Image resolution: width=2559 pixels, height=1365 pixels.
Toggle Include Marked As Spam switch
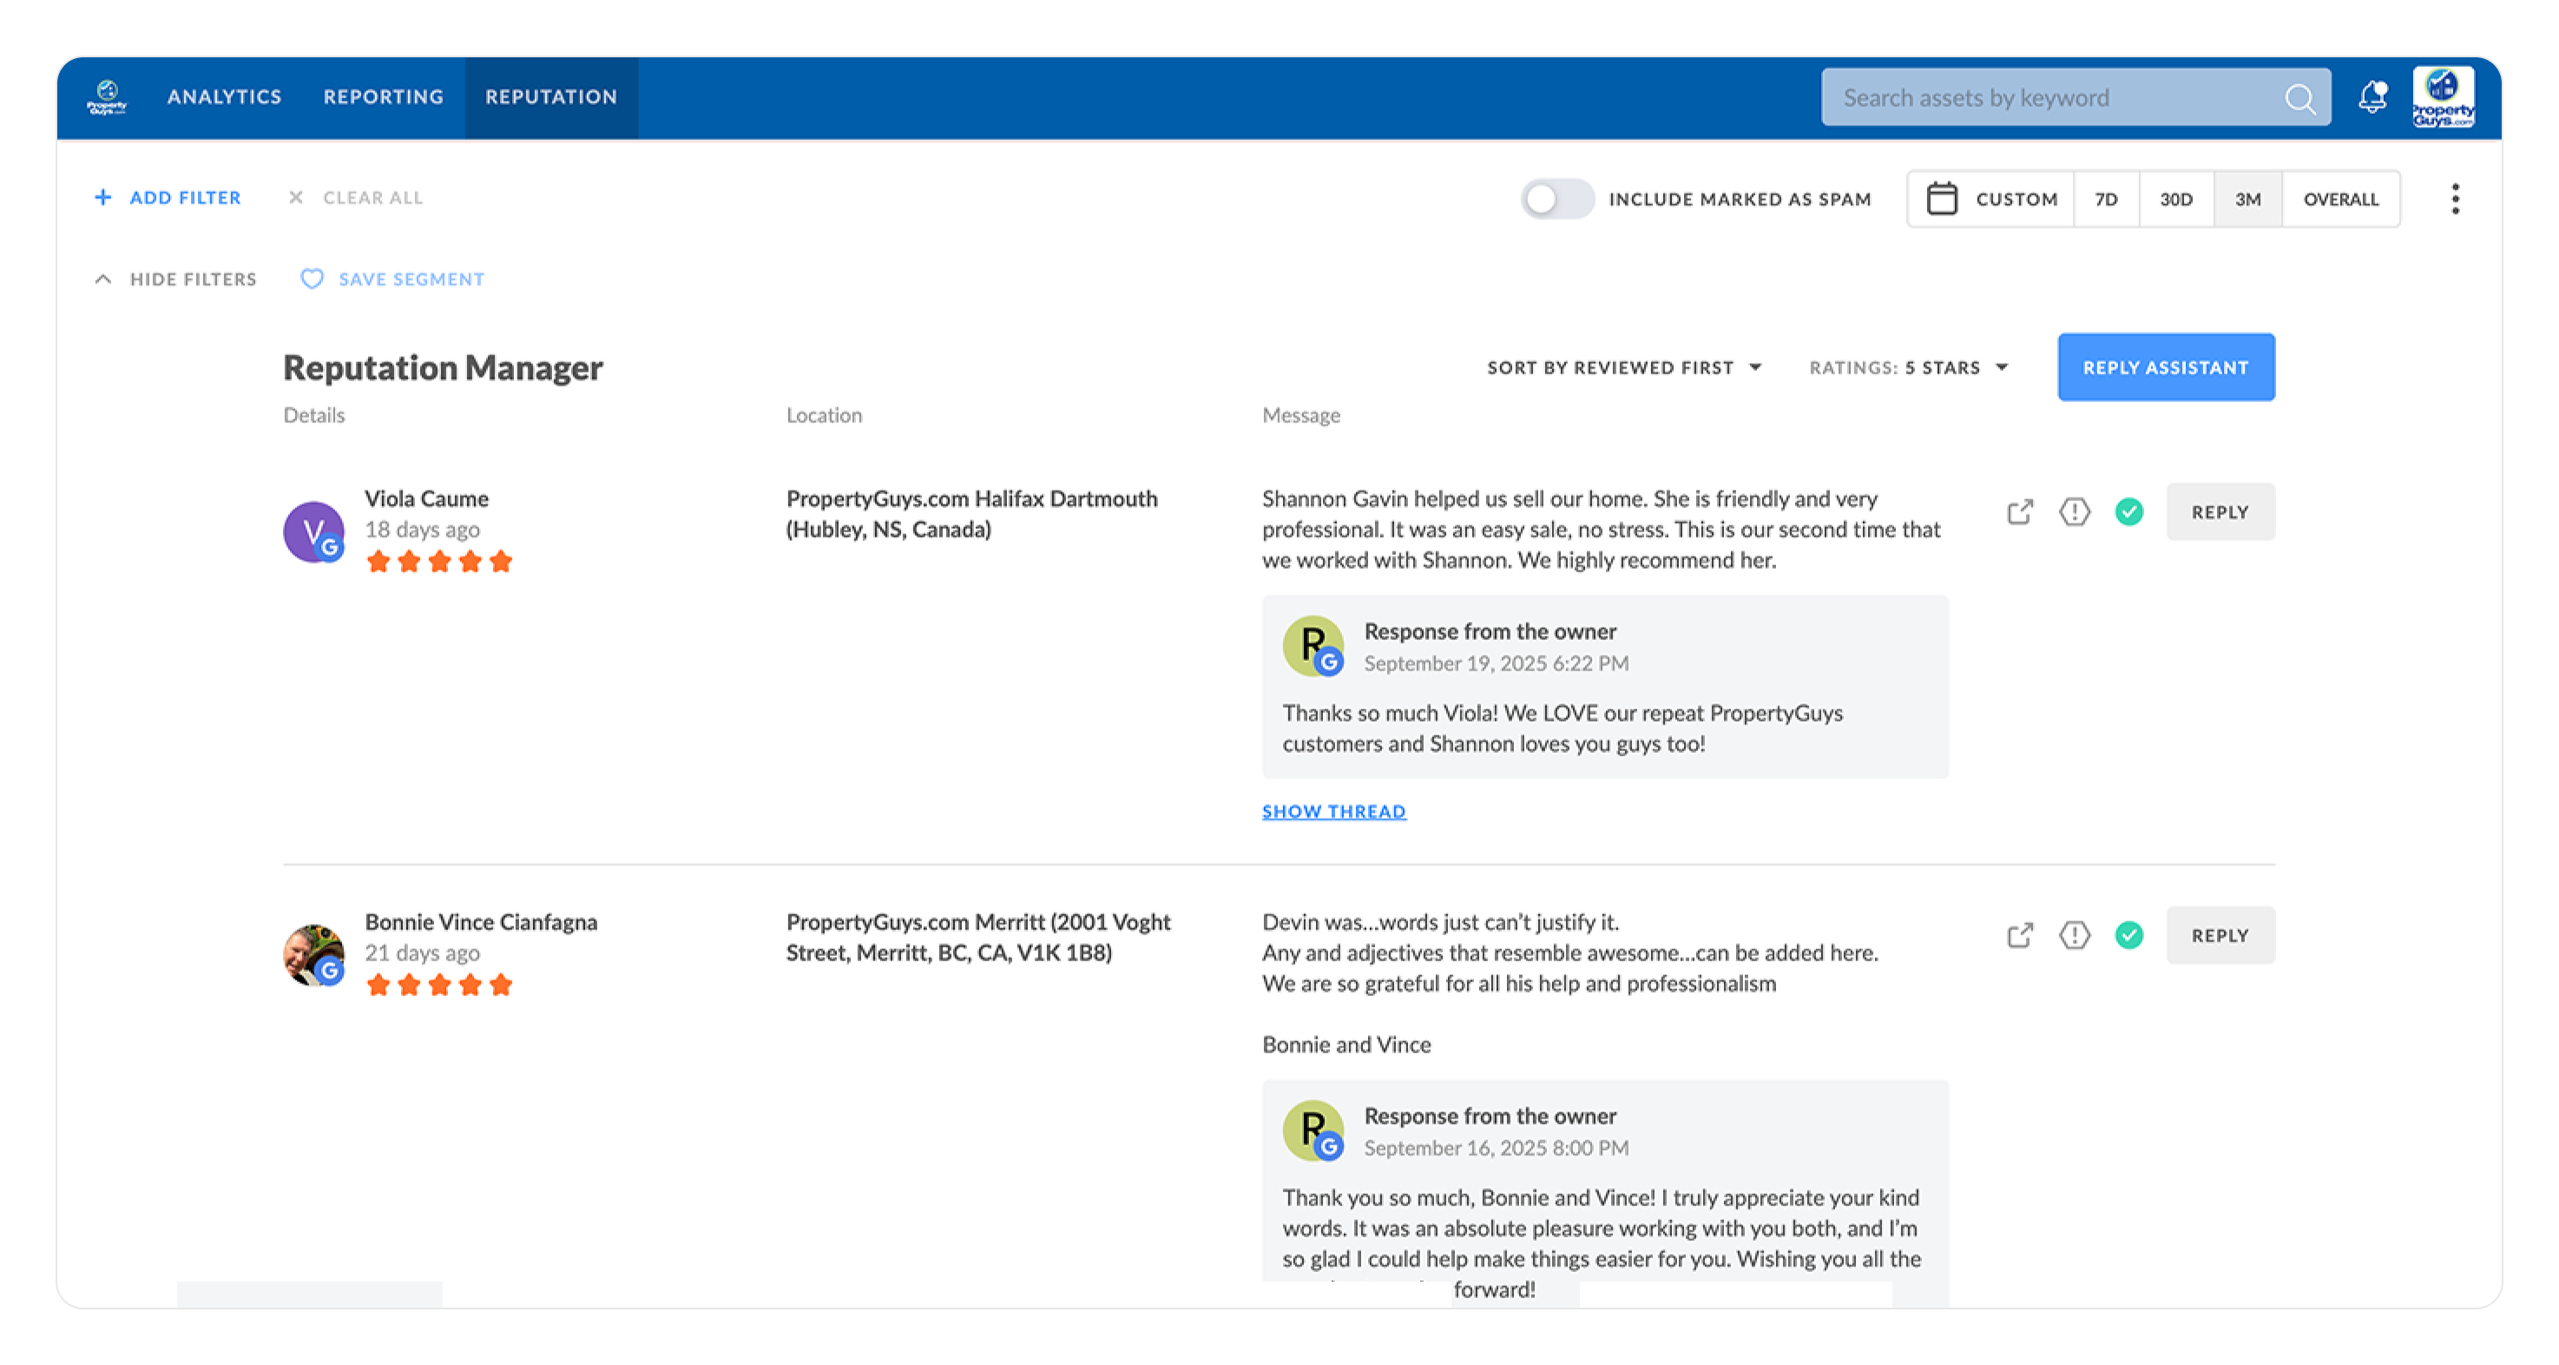point(1556,199)
